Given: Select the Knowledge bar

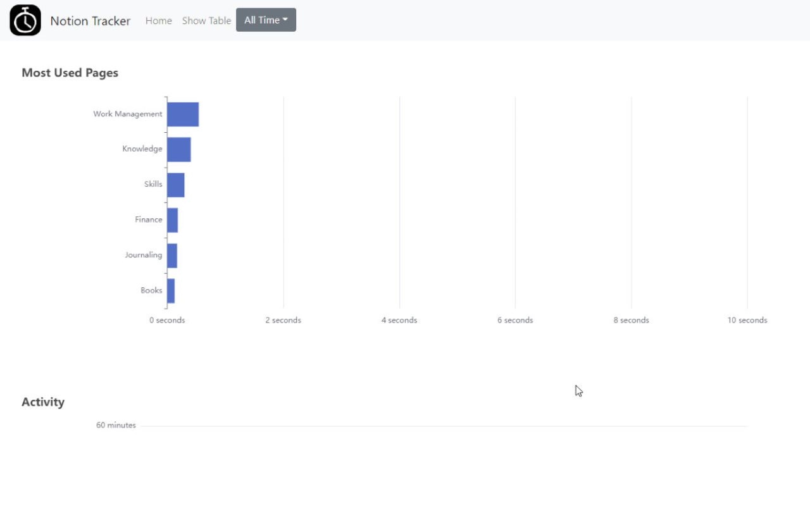Looking at the screenshot, I should click(x=178, y=149).
